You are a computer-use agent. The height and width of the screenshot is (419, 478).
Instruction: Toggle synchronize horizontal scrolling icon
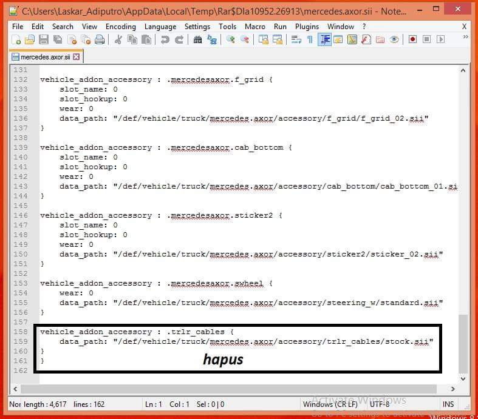tap(278, 39)
